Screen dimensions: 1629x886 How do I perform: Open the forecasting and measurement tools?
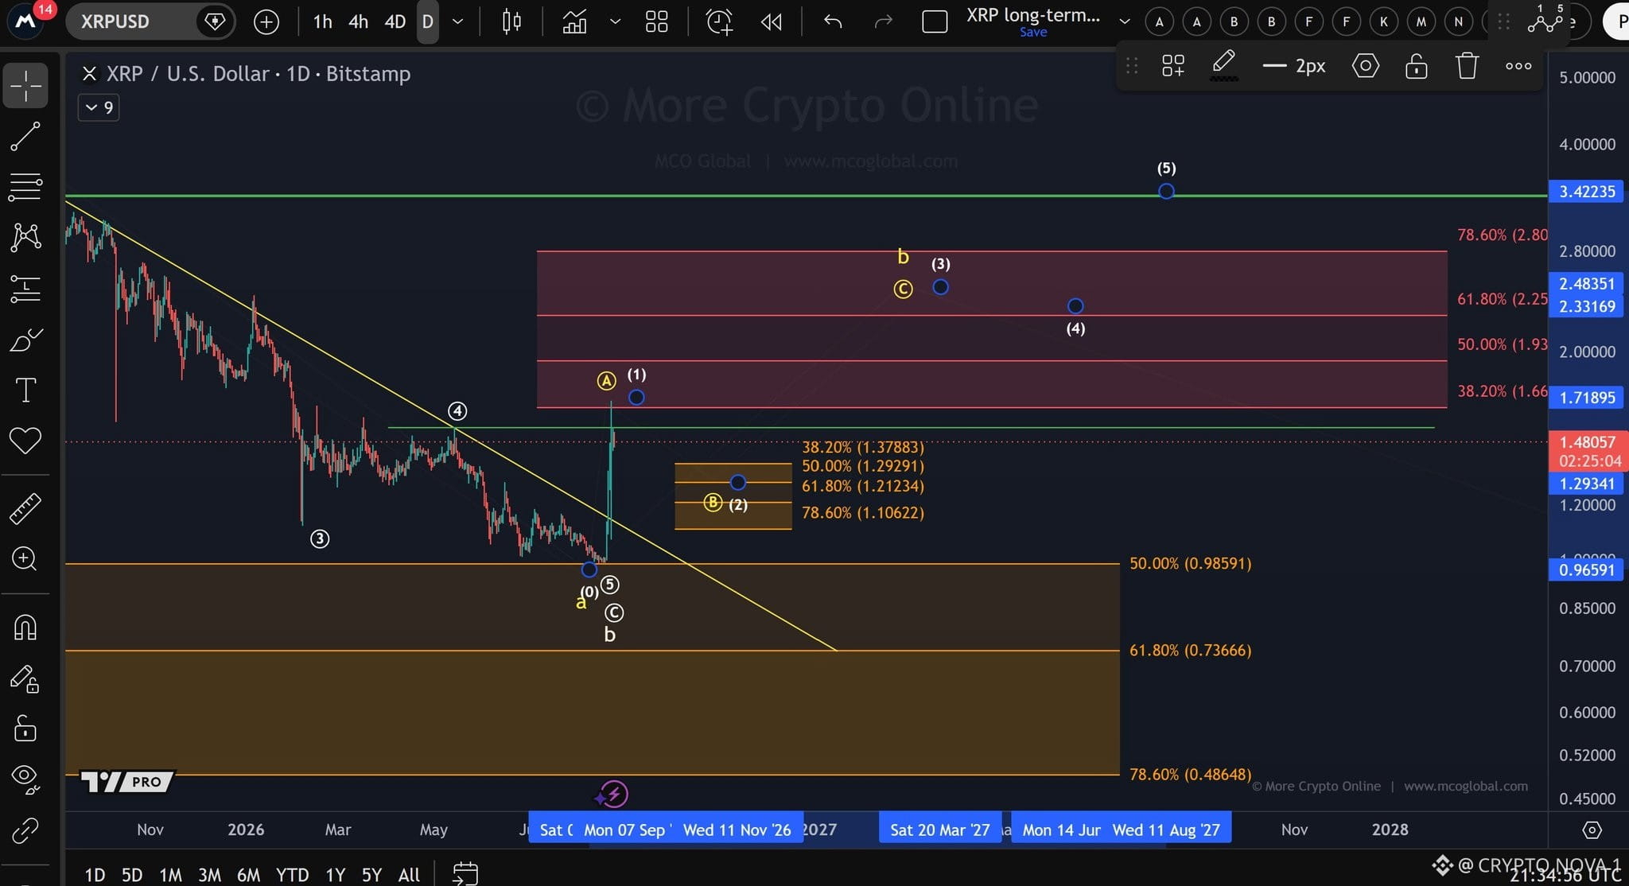[x=25, y=289]
